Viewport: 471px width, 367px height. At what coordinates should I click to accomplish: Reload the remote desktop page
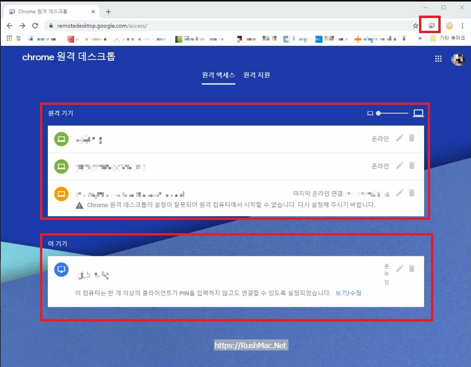(x=35, y=26)
